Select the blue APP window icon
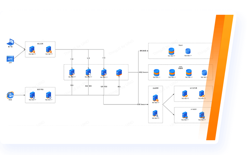248x155 pixels. (10, 59)
